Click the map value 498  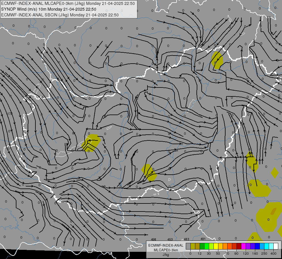[154, 239]
